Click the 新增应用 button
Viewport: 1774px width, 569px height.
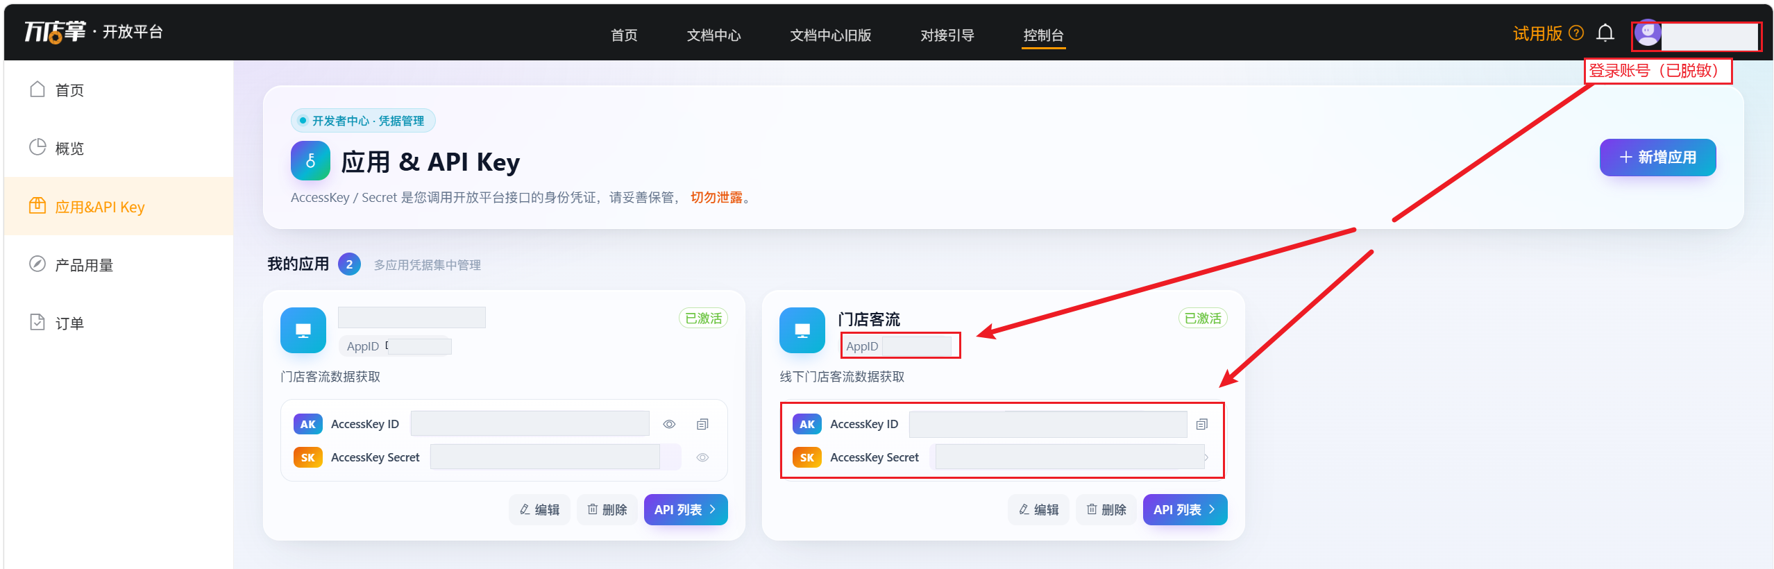click(x=1657, y=158)
